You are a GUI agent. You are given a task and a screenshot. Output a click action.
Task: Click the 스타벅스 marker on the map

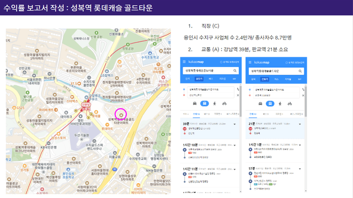pyautogui.click(x=72, y=97)
